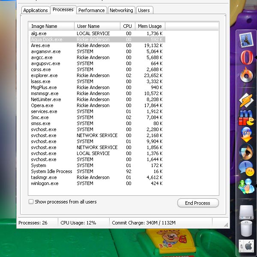Click the CPU Usage: 12% status entry
Viewport: 257px width, 257px height.
pos(78,223)
